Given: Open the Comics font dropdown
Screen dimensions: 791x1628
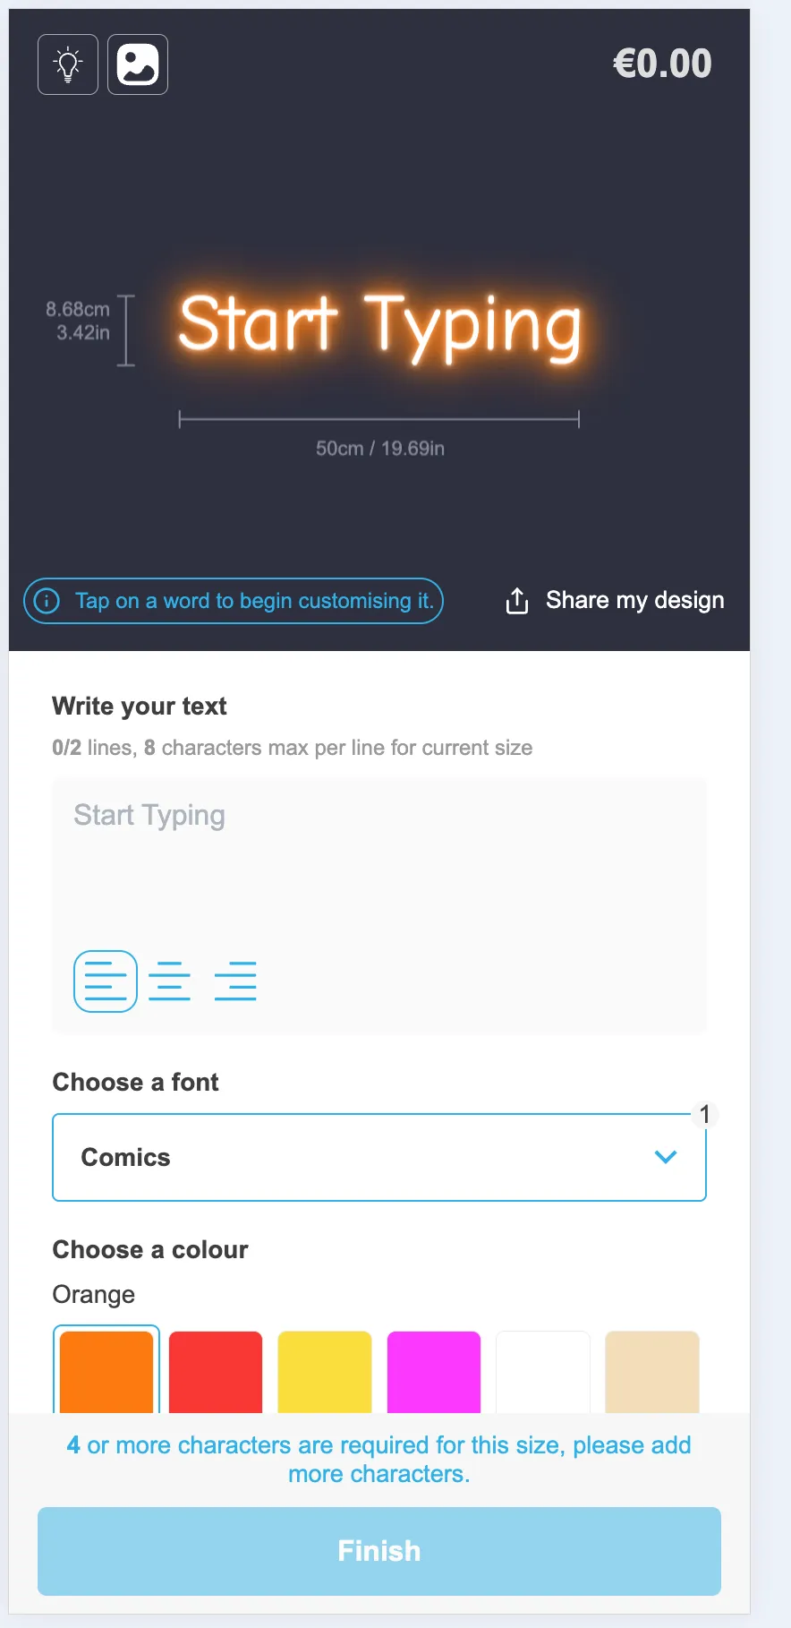Looking at the screenshot, I should click(x=358, y=1157).
